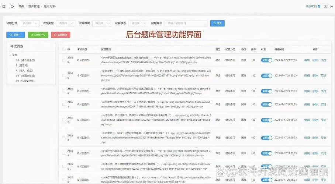Tick the select-all checkbox in the table header

click(x=64, y=49)
